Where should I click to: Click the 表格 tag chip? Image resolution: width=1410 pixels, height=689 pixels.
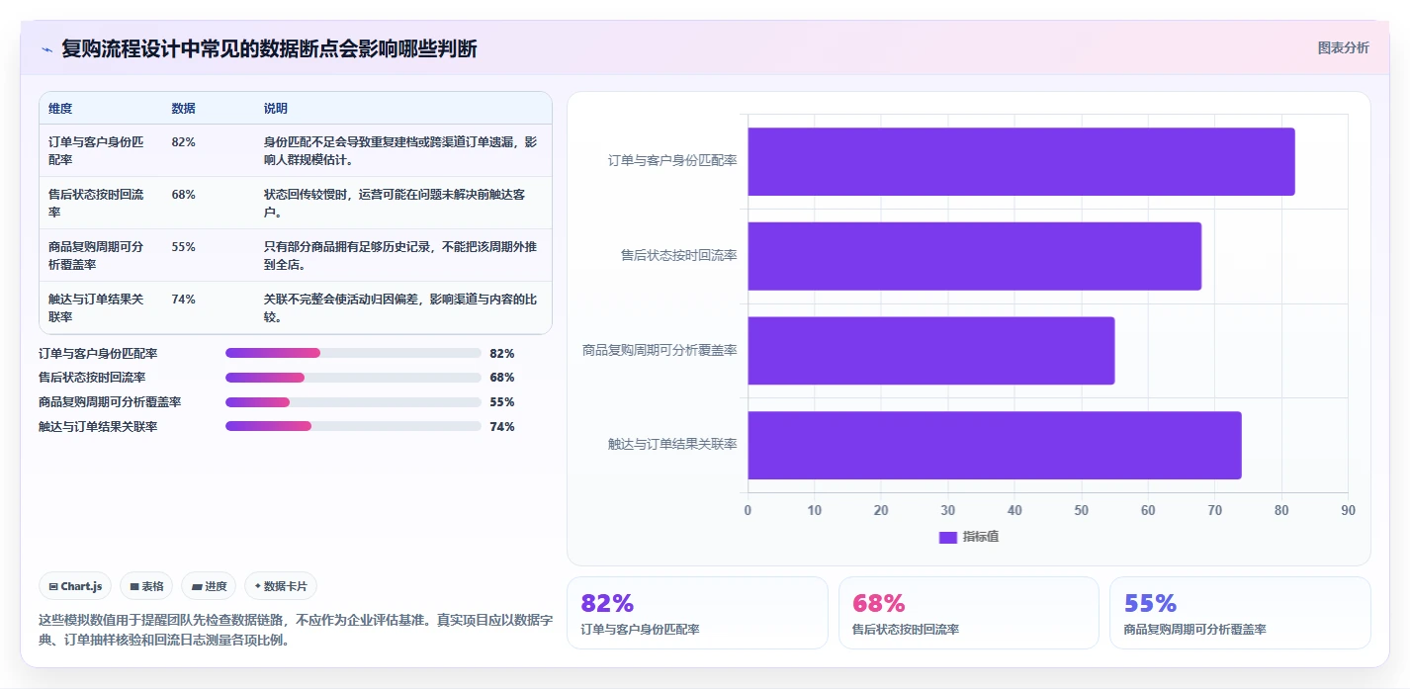click(146, 586)
